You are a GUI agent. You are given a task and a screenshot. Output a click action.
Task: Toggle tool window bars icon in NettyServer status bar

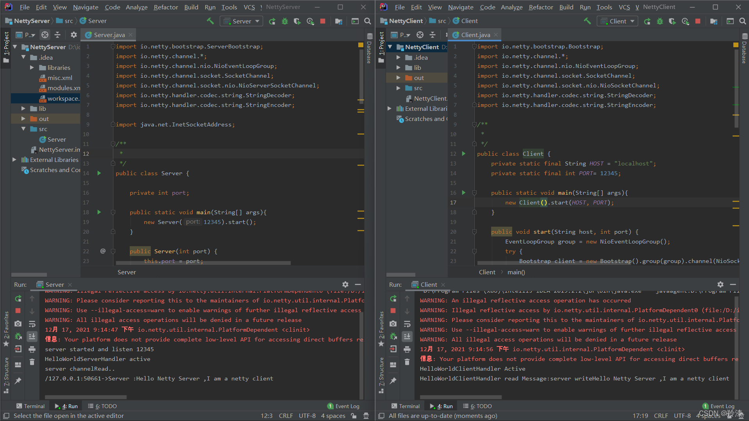click(x=6, y=416)
